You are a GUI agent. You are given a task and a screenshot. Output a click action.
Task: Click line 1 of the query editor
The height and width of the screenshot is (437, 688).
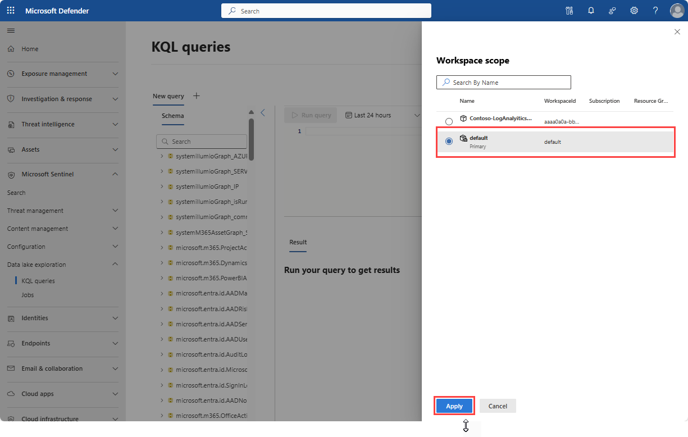pyautogui.click(x=363, y=131)
